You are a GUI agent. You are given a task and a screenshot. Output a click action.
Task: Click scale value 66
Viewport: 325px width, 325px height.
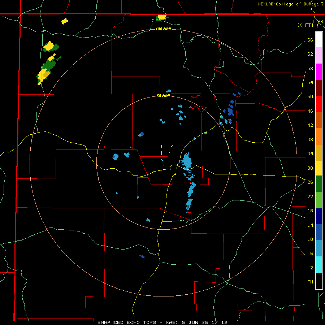[310, 40]
